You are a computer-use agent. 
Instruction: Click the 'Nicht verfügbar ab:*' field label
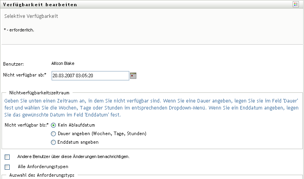point(25,75)
